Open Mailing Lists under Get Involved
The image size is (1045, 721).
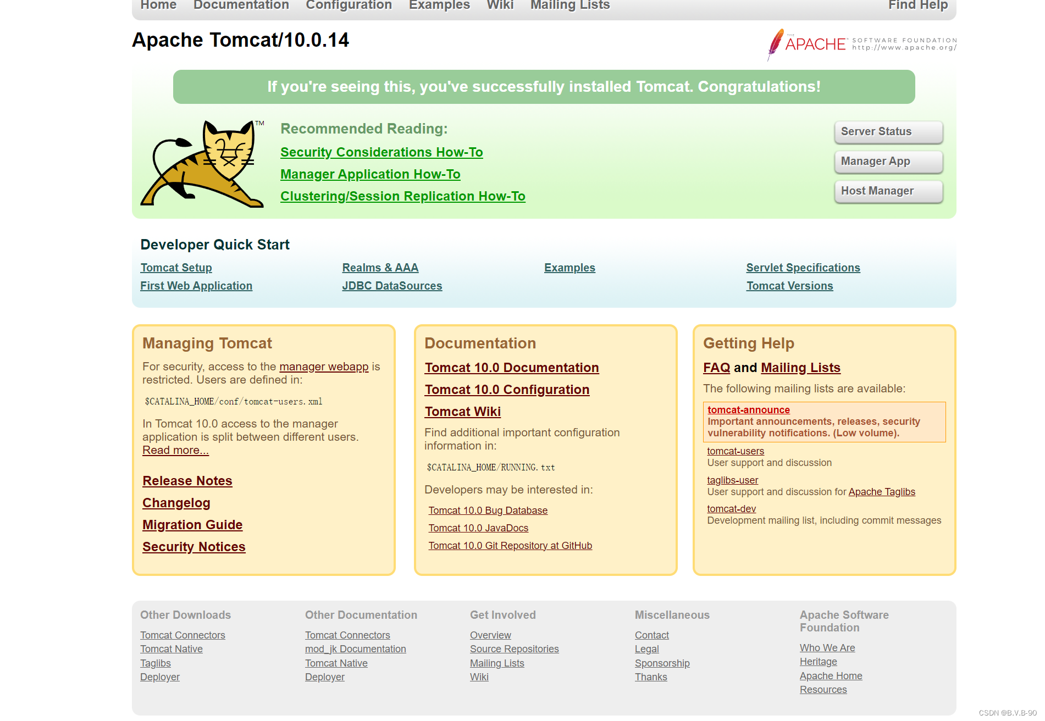click(x=497, y=663)
